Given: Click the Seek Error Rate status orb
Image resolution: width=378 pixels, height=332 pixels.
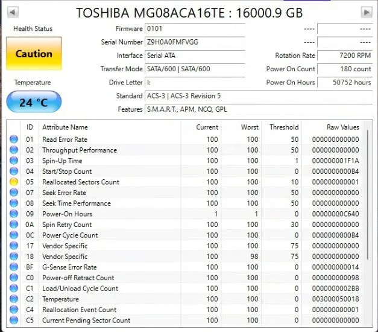Looking at the screenshot, I should (14, 193).
